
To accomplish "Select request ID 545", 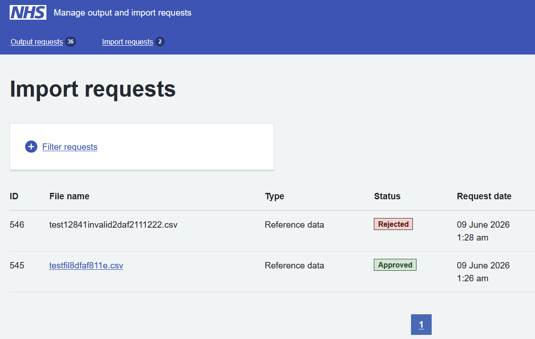I will point(17,266).
